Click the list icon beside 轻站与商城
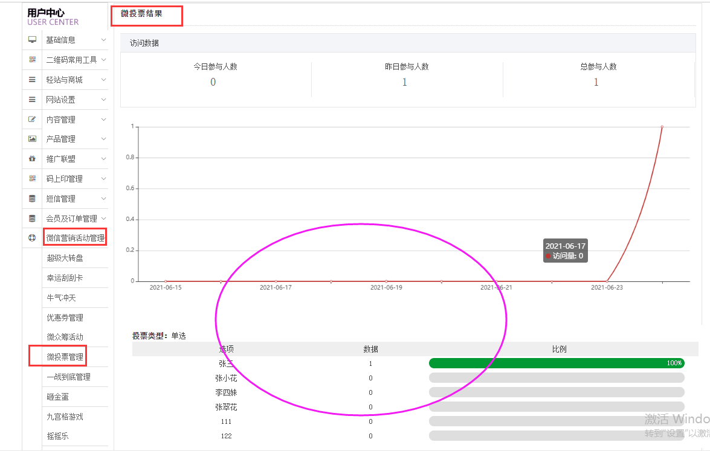The height and width of the screenshot is (451, 710). click(33, 80)
